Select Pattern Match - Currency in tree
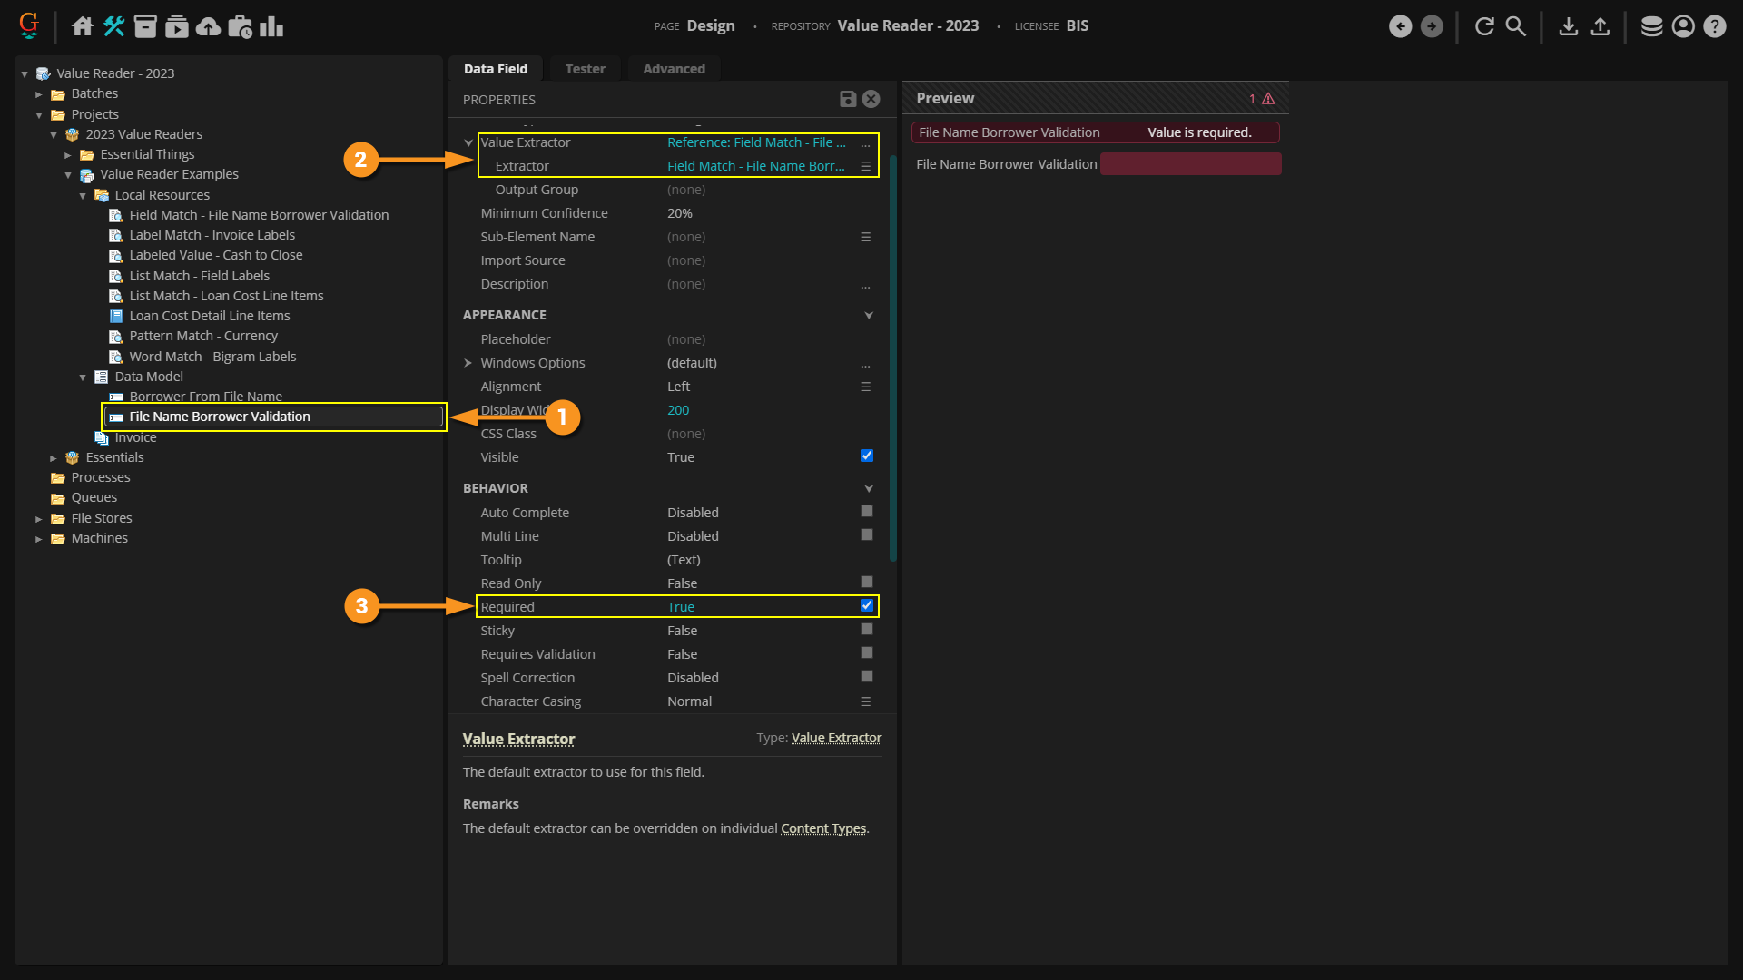1743x980 pixels. point(203,336)
